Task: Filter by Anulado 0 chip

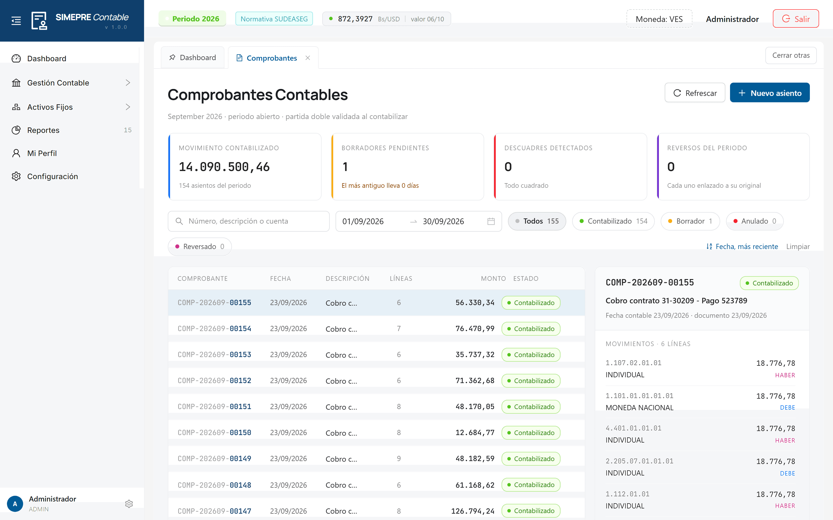Action: (755, 221)
